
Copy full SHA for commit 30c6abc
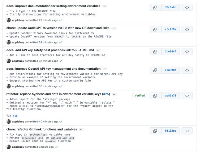coord(155,8)
